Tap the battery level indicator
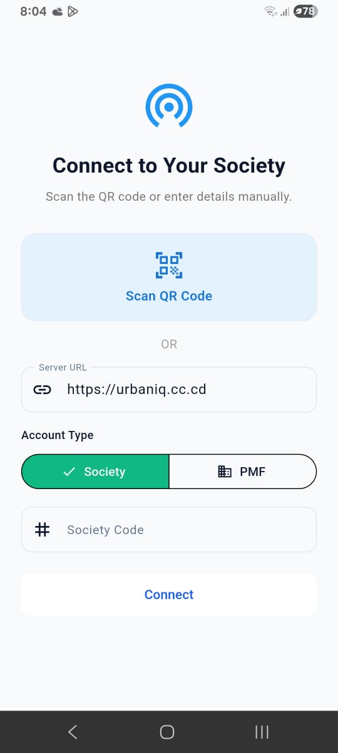The height and width of the screenshot is (753, 338). (x=305, y=11)
